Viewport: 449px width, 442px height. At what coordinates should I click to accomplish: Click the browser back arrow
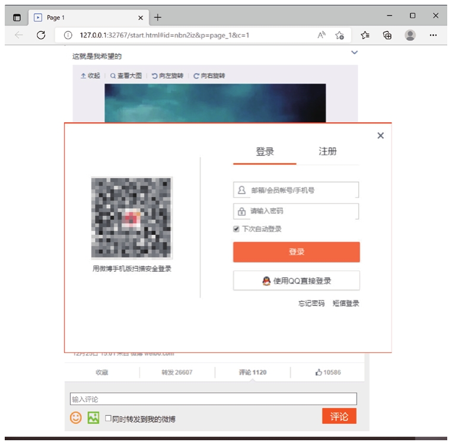click(19, 35)
